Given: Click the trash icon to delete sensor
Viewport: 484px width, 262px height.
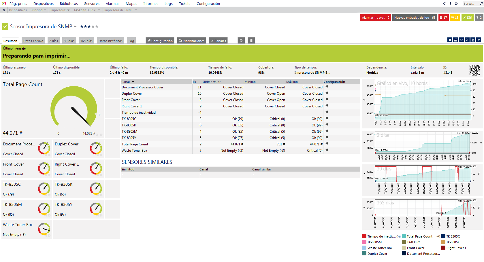Looking at the screenshot, I should (x=473, y=40).
